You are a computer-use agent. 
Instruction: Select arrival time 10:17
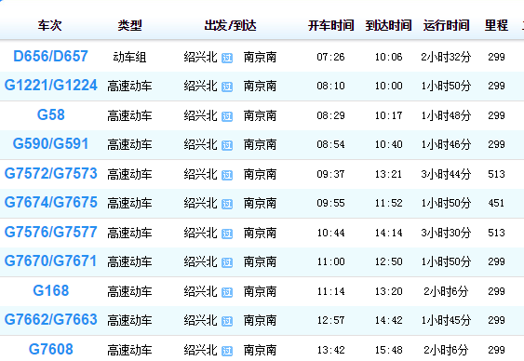click(x=388, y=116)
